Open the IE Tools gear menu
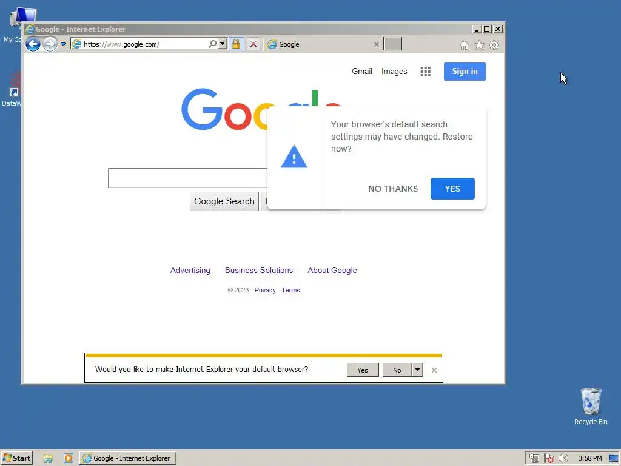This screenshot has width=621, height=466. click(494, 45)
